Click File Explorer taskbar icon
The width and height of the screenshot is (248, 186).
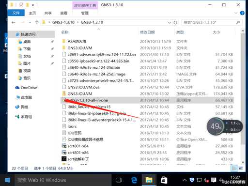click(149, 180)
